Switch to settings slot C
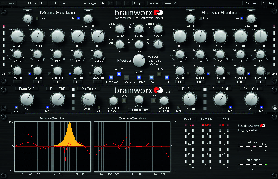The width and height of the screenshot is (278, 179). (119, 3)
